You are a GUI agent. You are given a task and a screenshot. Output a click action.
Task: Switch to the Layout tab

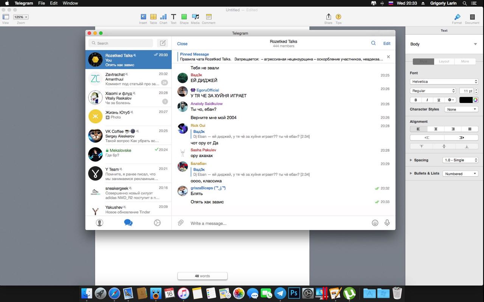(444, 61)
